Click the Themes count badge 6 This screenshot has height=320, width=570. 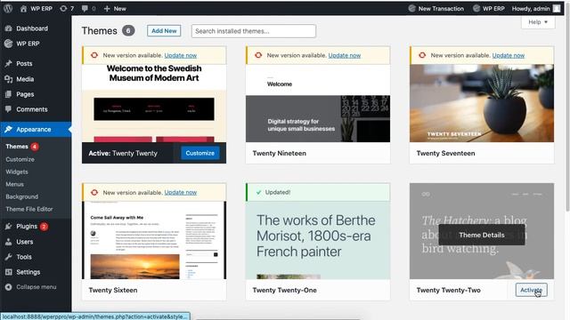pos(128,31)
